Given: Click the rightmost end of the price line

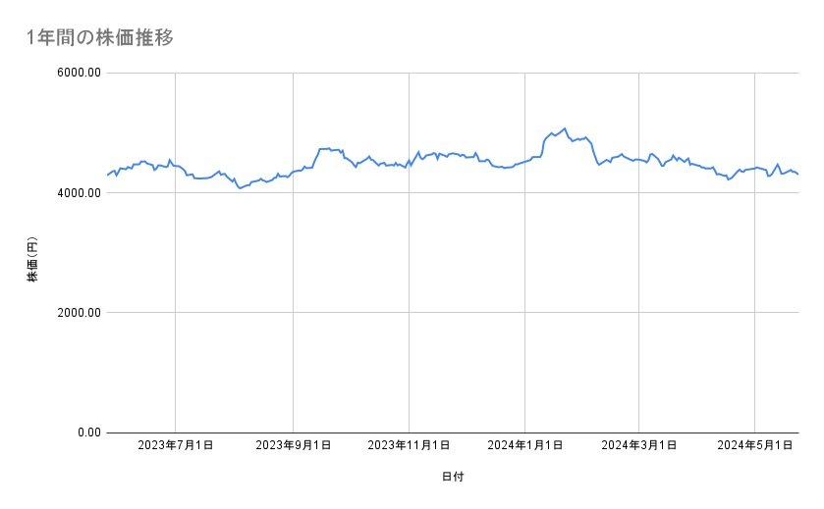Looking at the screenshot, I should click(797, 175).
